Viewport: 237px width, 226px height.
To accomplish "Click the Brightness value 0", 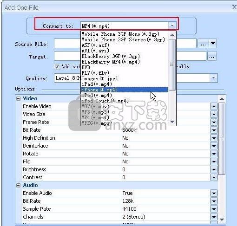I will tap(124, 169).
